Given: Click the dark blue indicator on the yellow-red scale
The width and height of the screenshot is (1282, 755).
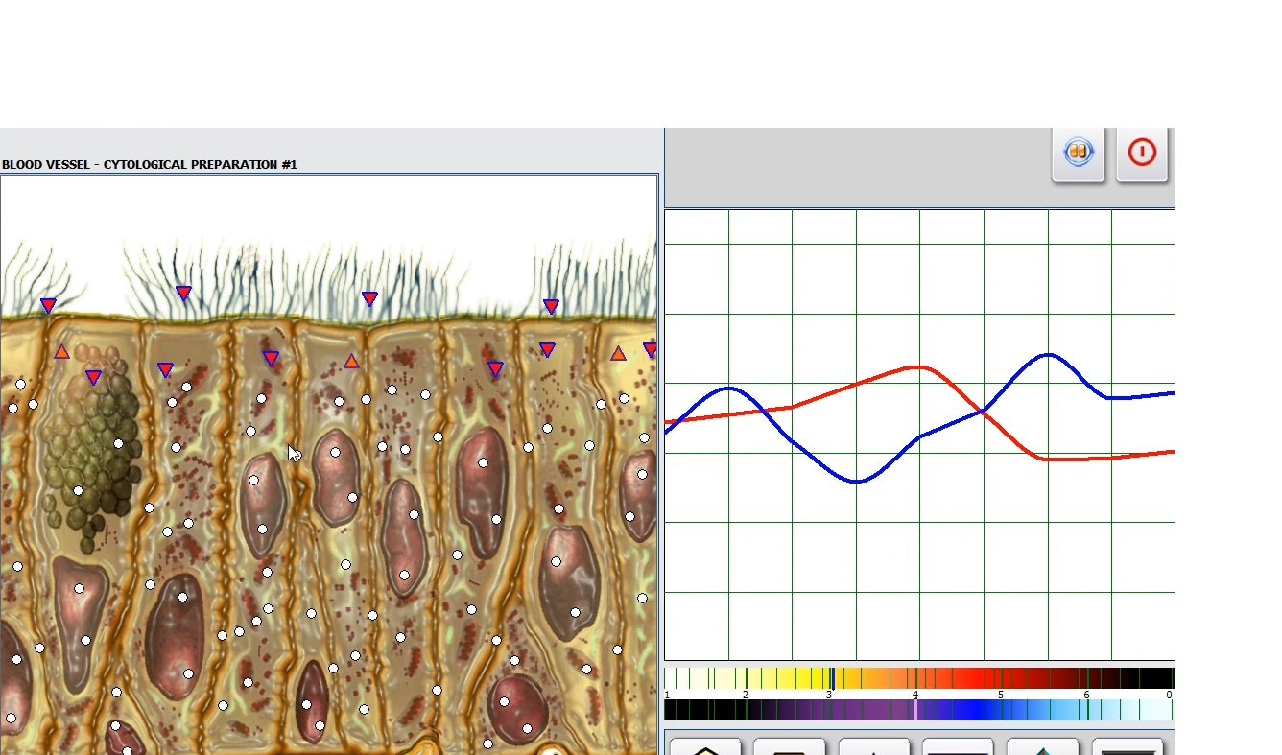Looking at the screenshot, I should point(832,678).
